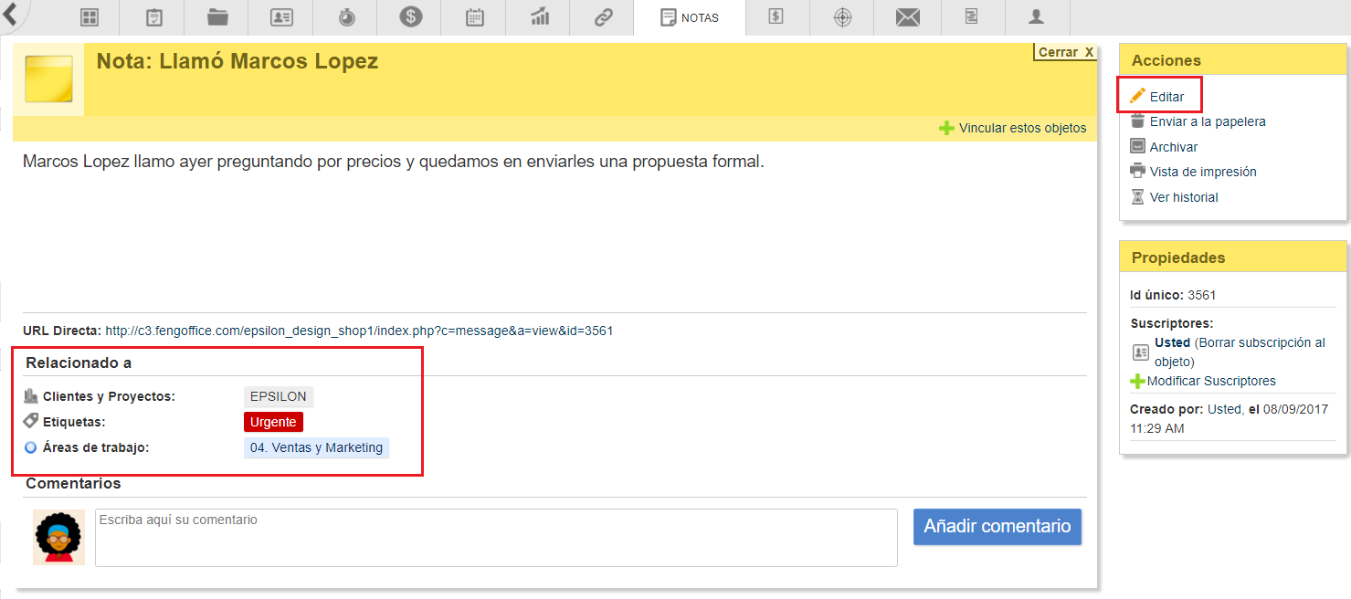This screenshot has width=1351, height=599.
Task: Switch to the NOTAS tab
Action: (690, 17)
